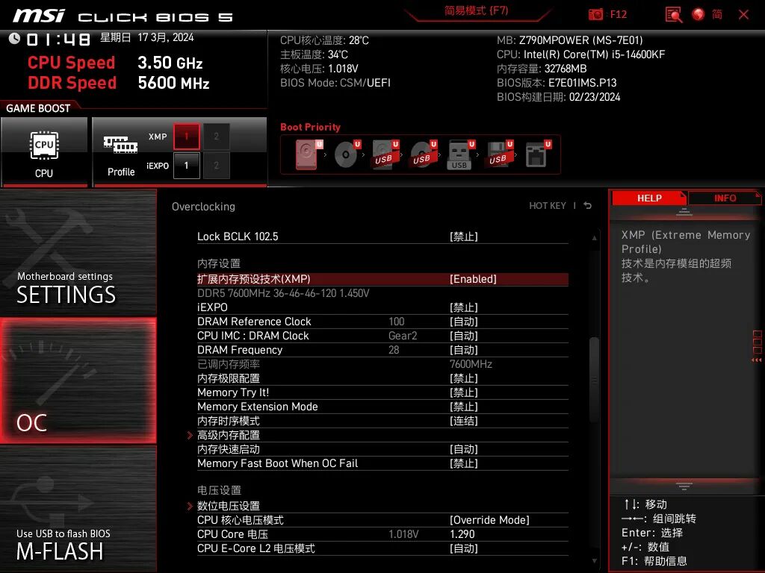Collapse help panel with top grip handle

684,212
